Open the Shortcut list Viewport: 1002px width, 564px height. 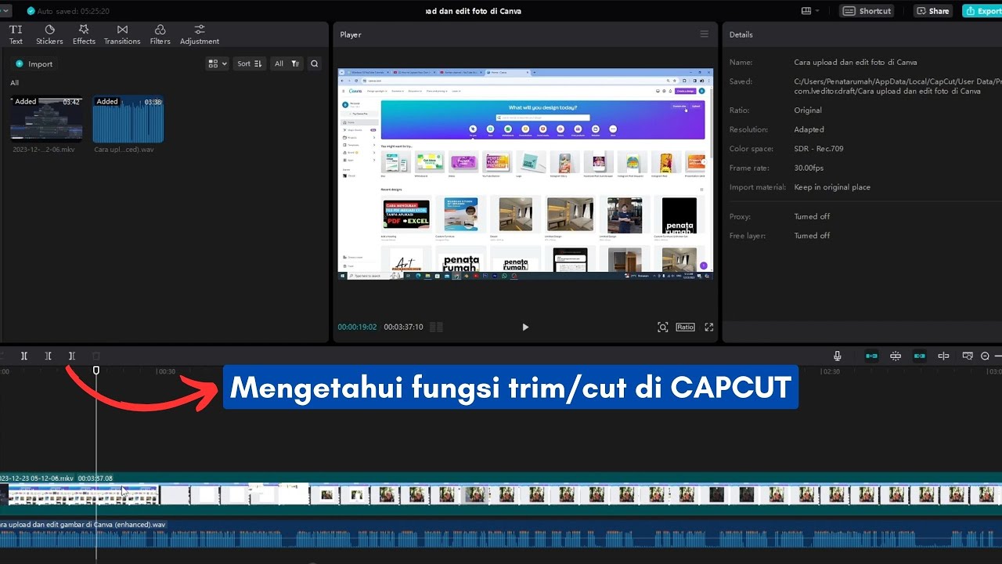tap(868, 11)
